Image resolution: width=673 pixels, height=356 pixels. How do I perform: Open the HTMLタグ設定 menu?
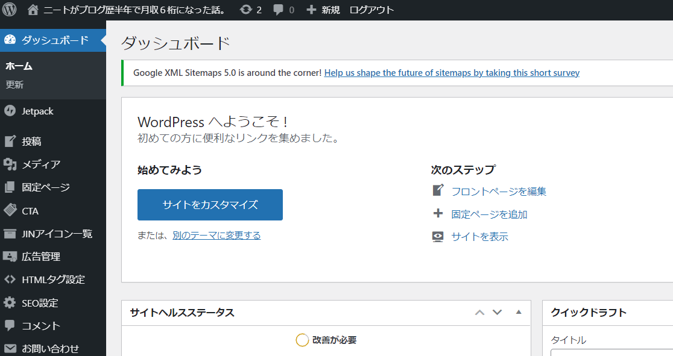point(53,279)
